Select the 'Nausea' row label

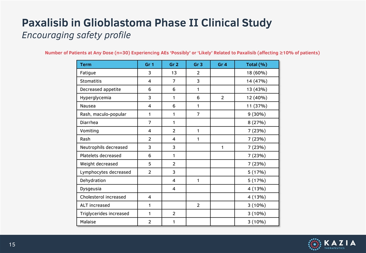(x=88, y=106)
